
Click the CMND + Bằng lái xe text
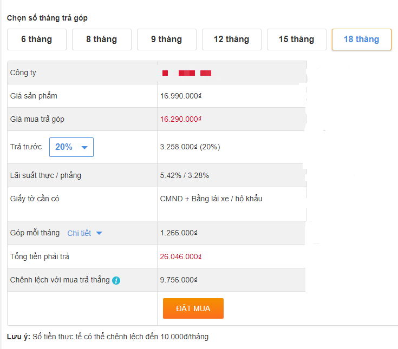(211, 199)
